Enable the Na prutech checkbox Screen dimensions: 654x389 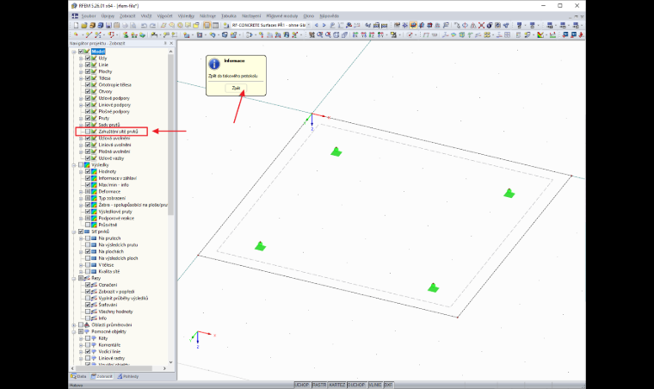pyautogui.click(x=88, y=238)
